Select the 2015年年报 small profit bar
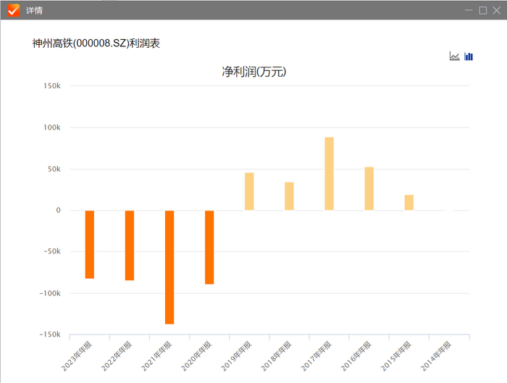 409,202
